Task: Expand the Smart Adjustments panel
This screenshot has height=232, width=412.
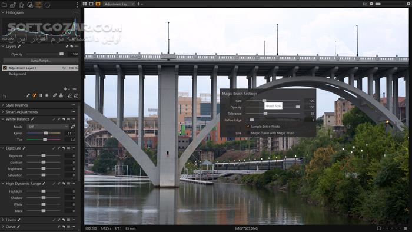Action: (3, 112)
